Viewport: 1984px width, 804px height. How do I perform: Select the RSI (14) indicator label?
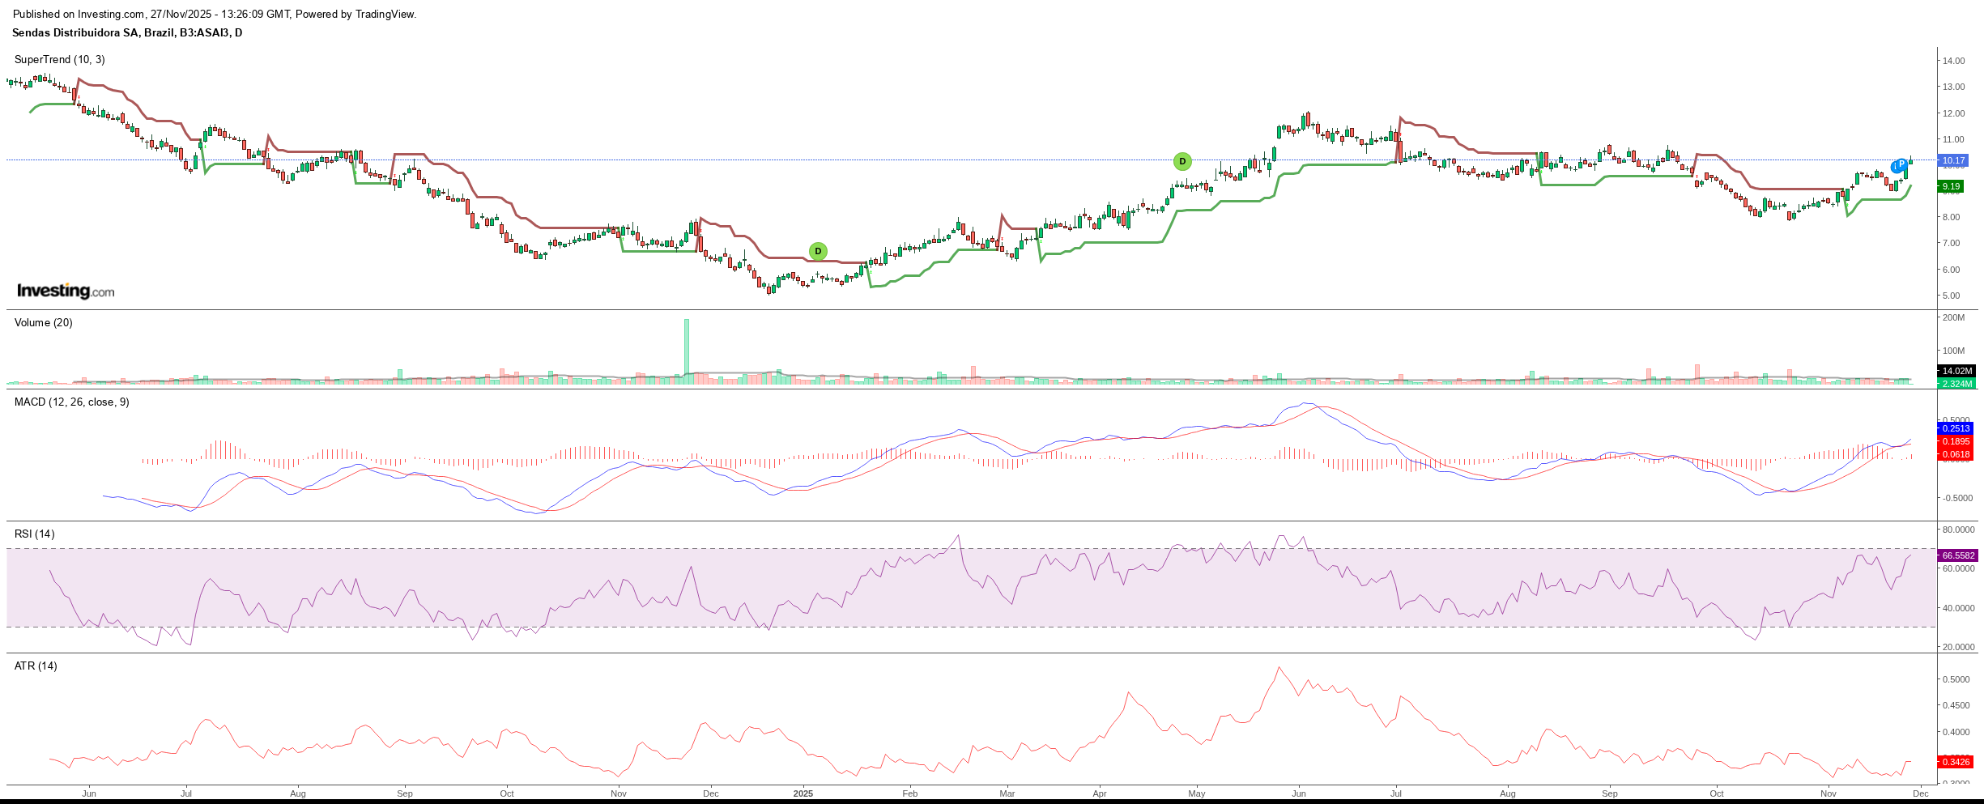(x=35, y=534)
